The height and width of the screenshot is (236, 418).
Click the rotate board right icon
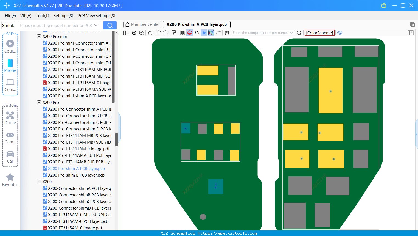(166, 33)
